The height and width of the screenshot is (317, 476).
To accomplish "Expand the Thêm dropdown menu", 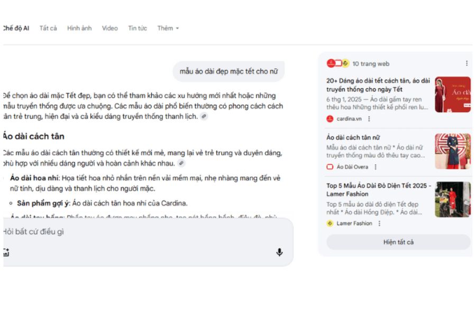I will point(168,28).
